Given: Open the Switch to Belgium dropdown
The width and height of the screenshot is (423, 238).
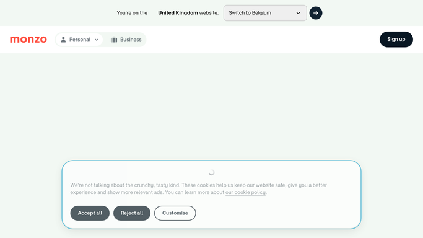Looking at the screenshot, I should tap(265, 13).
